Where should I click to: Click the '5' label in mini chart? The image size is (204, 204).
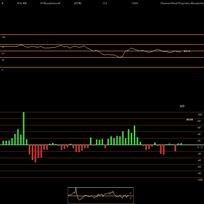pyautogui.click(x=131, y=193)
